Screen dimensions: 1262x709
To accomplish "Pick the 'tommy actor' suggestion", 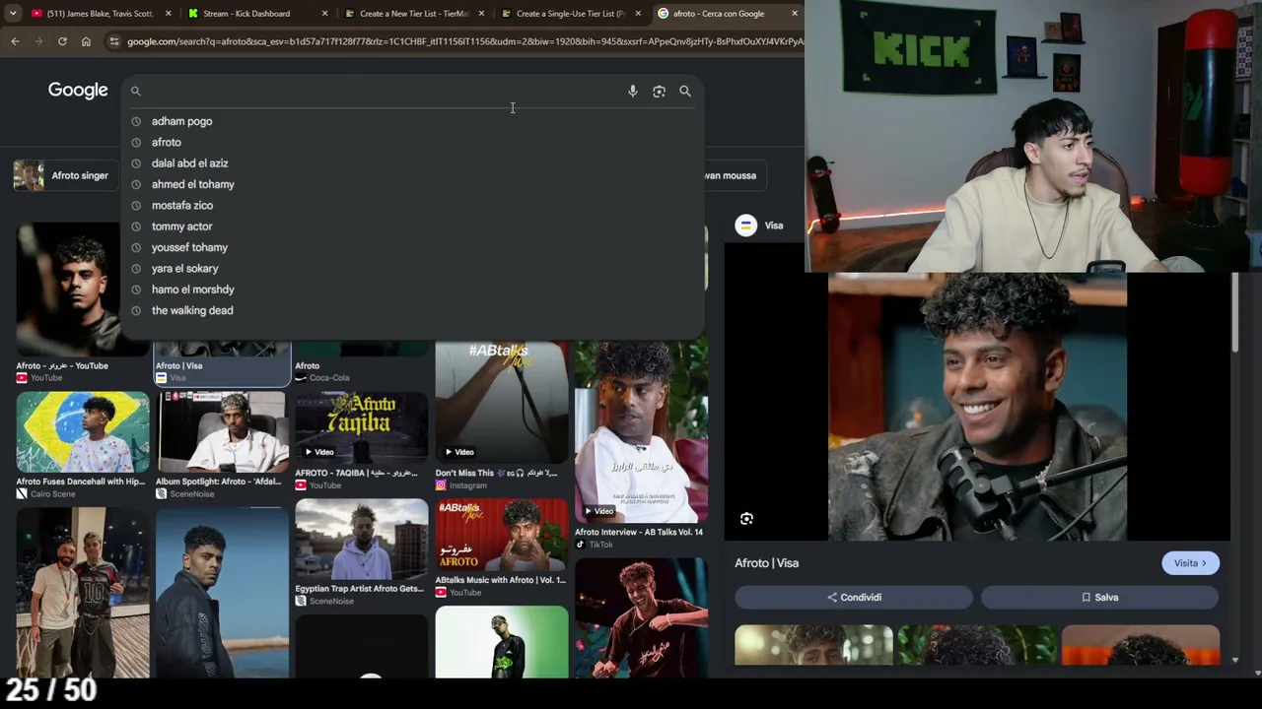I will tap(181, 226).
